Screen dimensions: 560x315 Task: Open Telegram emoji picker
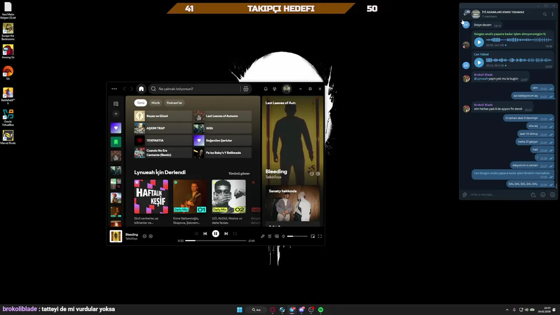543,195
